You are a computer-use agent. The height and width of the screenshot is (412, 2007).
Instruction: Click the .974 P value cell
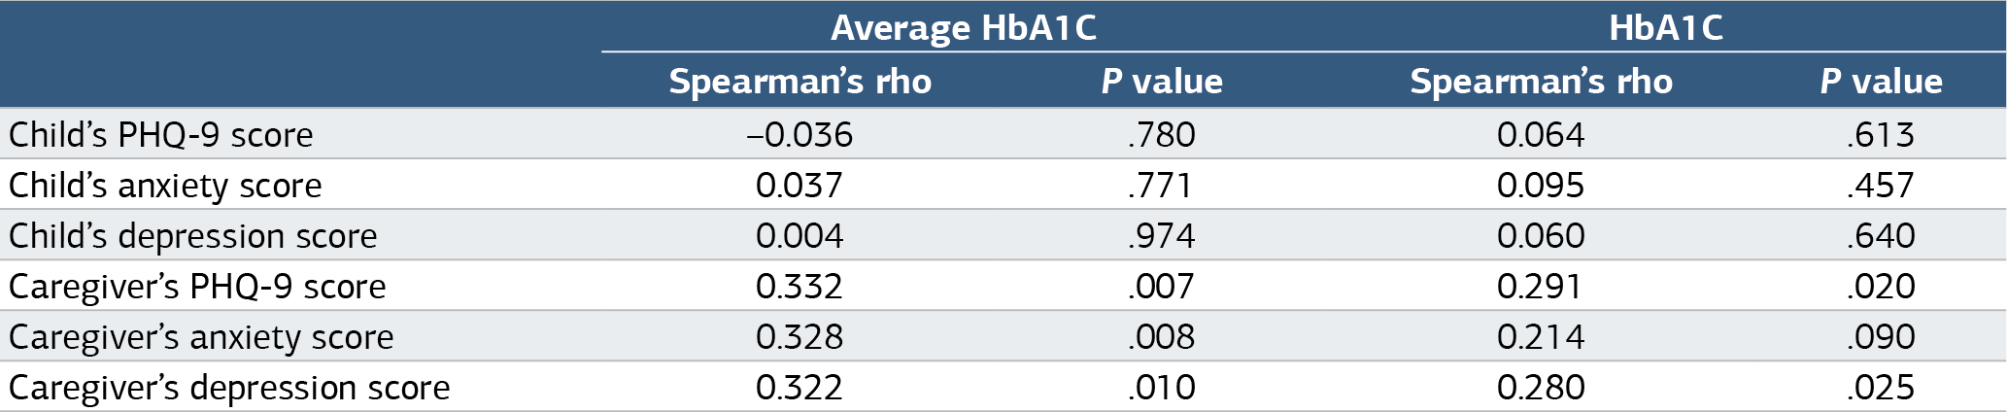pyautogui.click(x=1162, y=235)
